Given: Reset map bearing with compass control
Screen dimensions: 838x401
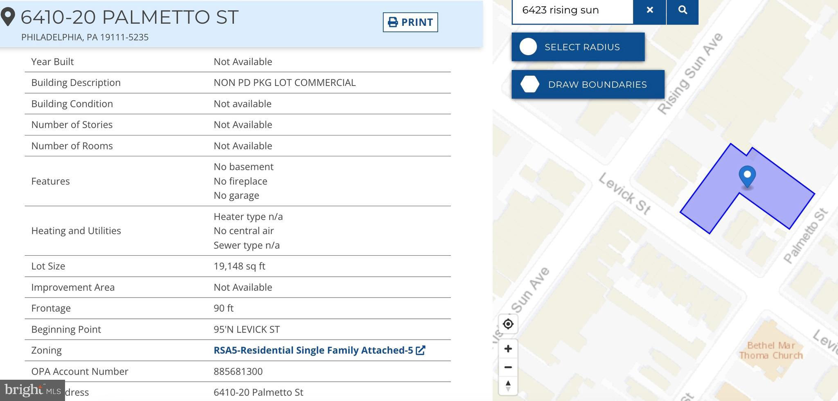Looking at the screenshot, I should tap(508, 385).
